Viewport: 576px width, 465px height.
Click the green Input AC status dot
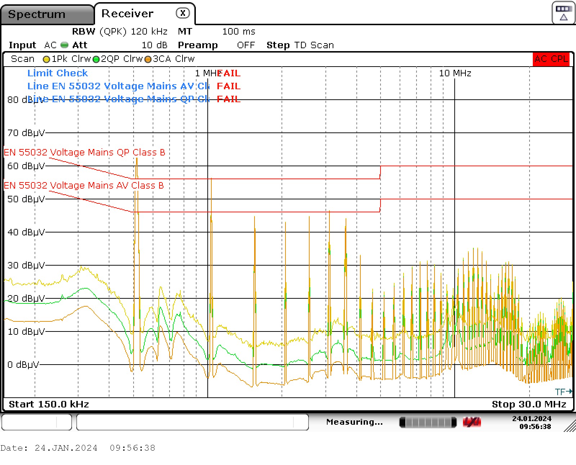pyautogui.click(x=64, y=45)
